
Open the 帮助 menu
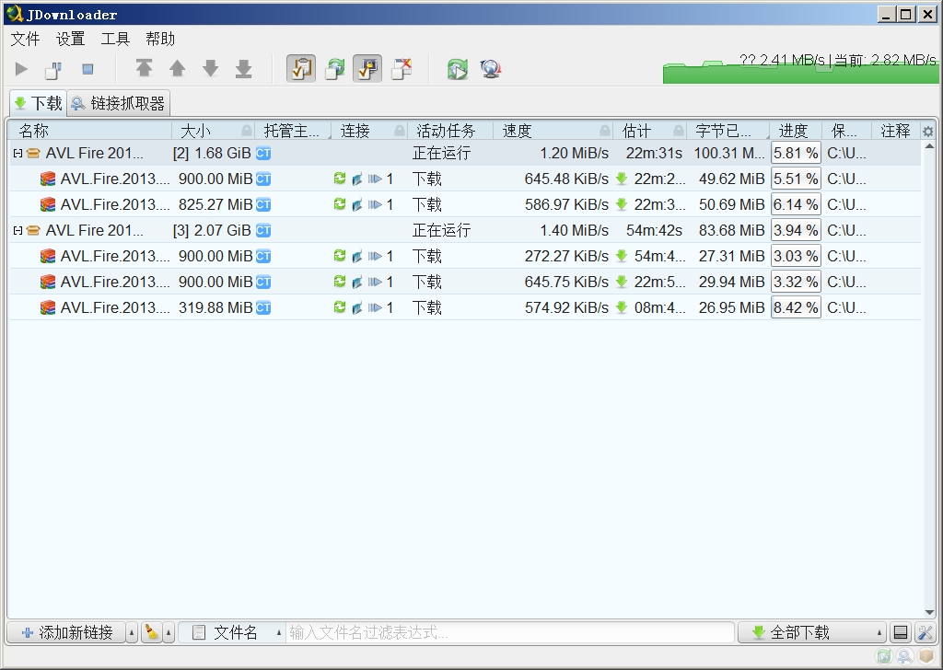click(x=160, y=39)
